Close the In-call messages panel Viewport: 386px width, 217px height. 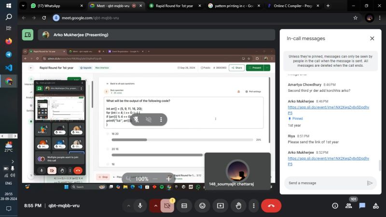(x=372, y=39)
